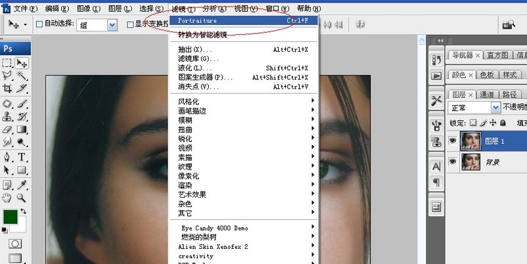Toggle visibility of the 背景 layer

[x=453, y=162]
